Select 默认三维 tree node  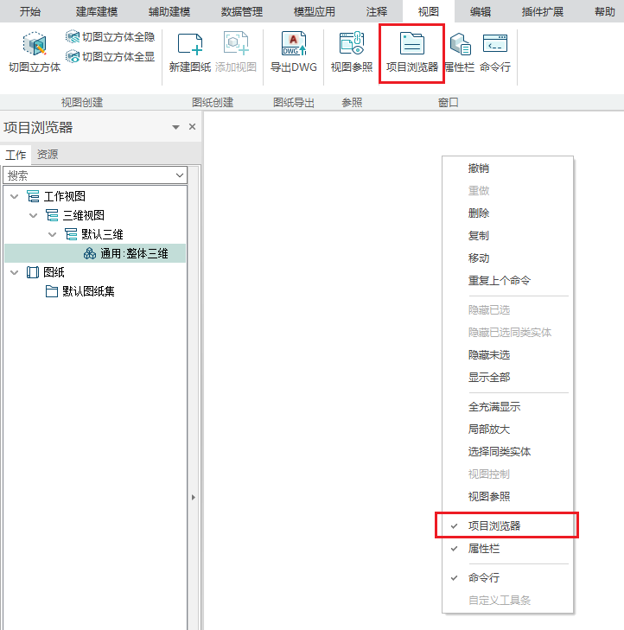(x=102, y=234)
